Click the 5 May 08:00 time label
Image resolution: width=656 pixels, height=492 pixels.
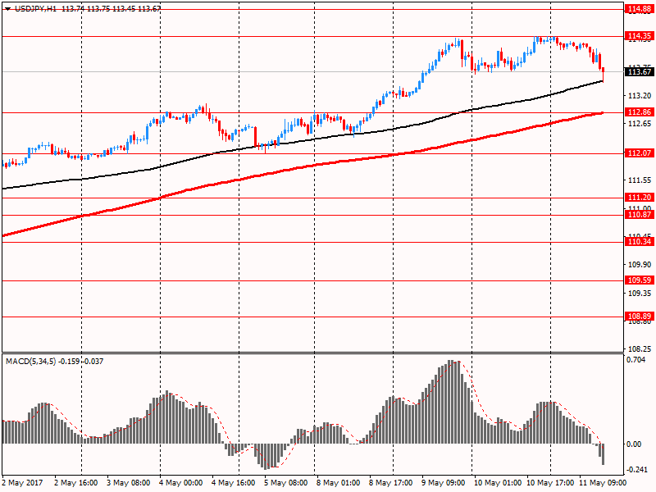click(285, 483)
